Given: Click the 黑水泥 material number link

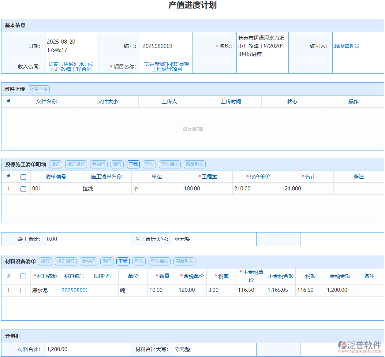Looking at the screenshot, I should (x=74, y=290).
